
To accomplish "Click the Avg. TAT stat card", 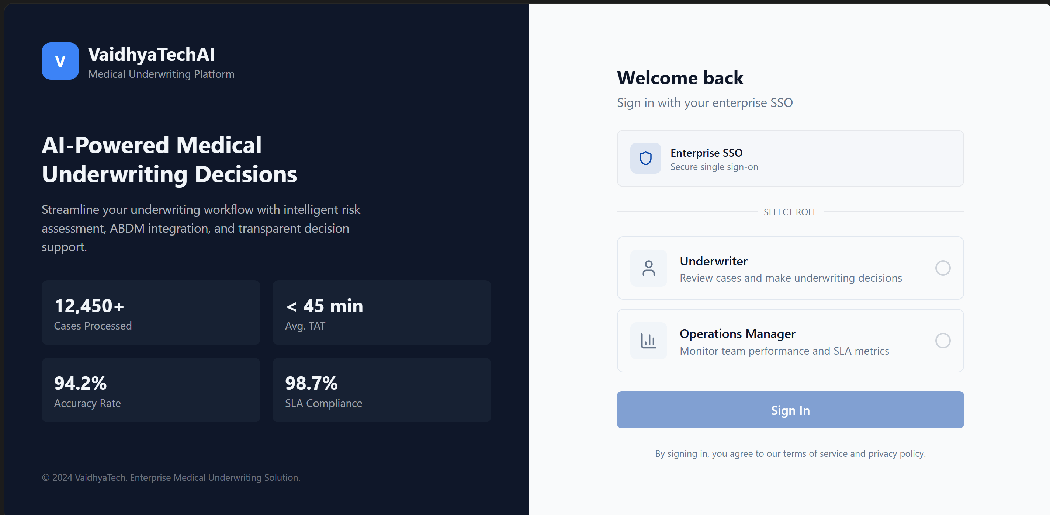I will click(x=381, y=313).
